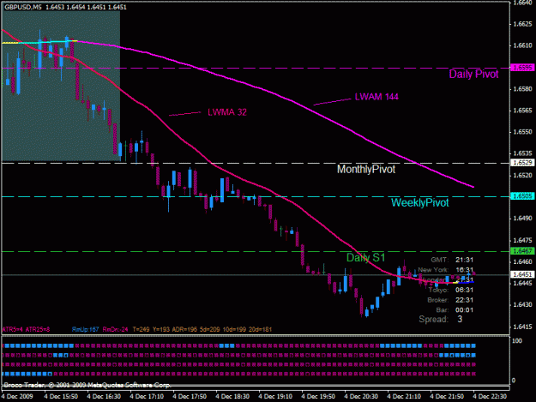Click the 'MonthlyPivot' line label
The width and height of the screenshot is (536, 402).
click(x=366, y=169)
